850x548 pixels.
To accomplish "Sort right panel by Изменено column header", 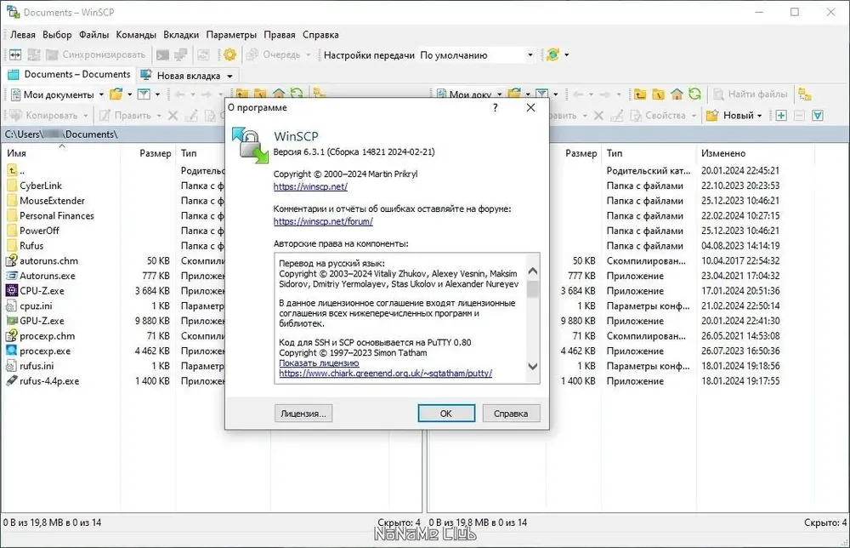I will pos(755,153).
